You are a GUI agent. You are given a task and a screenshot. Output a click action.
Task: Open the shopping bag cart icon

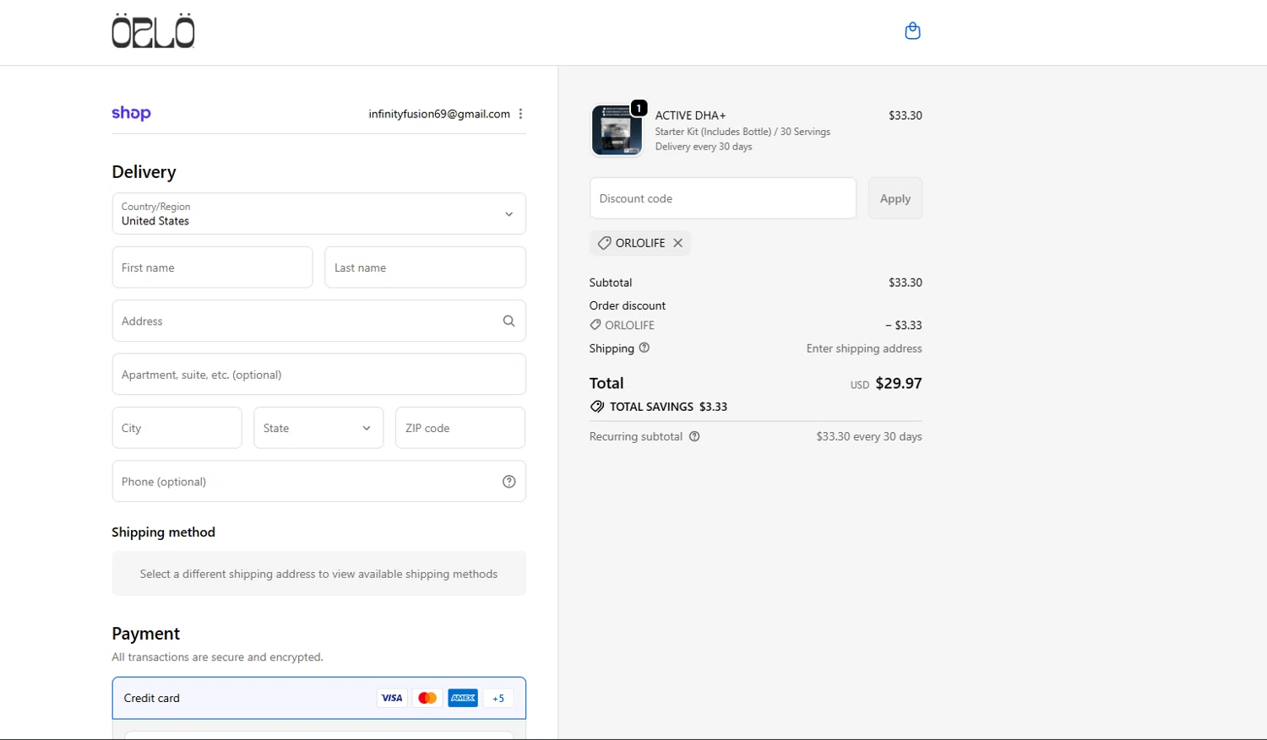click(x=912, y=31)
